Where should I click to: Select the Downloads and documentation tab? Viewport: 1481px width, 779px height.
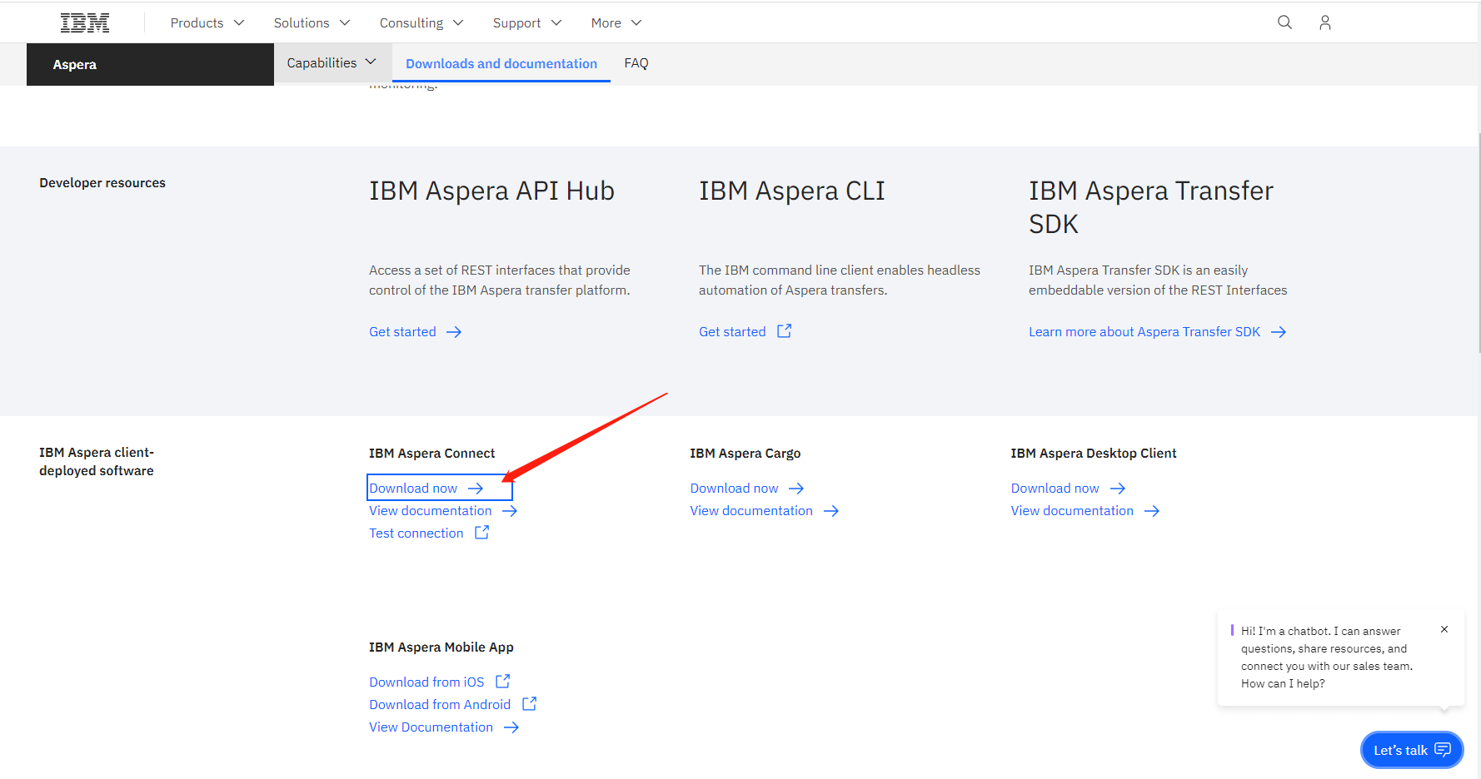point(501,63)
